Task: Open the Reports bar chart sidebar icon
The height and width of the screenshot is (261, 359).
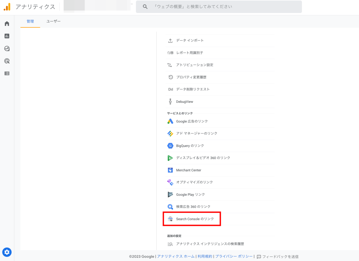Action: click(x=7, y=36)
